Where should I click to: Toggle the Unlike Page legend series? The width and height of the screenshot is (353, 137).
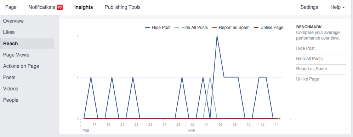pyautogui.click(x=269, y=28)
